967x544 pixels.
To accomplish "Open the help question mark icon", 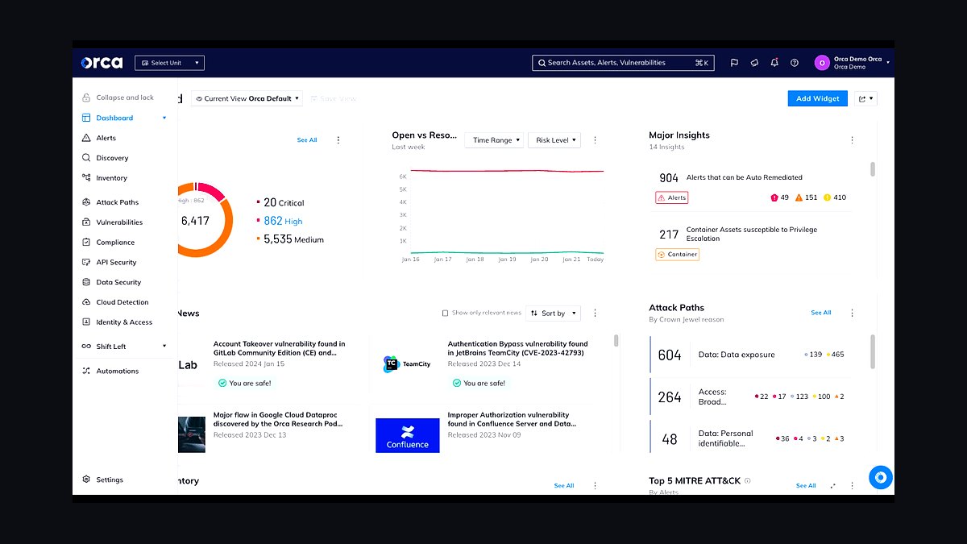I will point(795,63).
